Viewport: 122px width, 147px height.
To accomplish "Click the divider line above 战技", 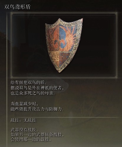I will click(65, 117).
